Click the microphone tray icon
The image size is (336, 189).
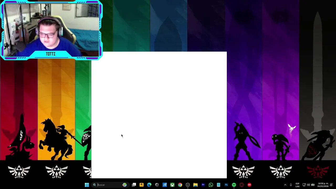point(291,185)
